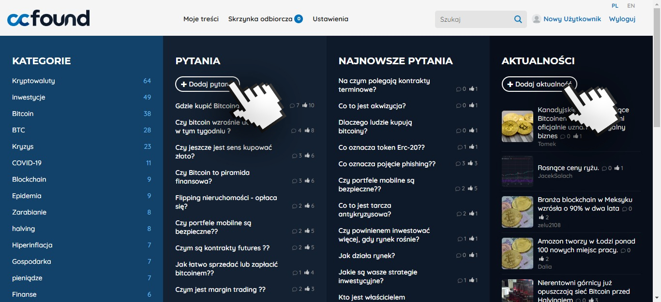
Task: Select the Hiperinflacja category
Action: 32,245
